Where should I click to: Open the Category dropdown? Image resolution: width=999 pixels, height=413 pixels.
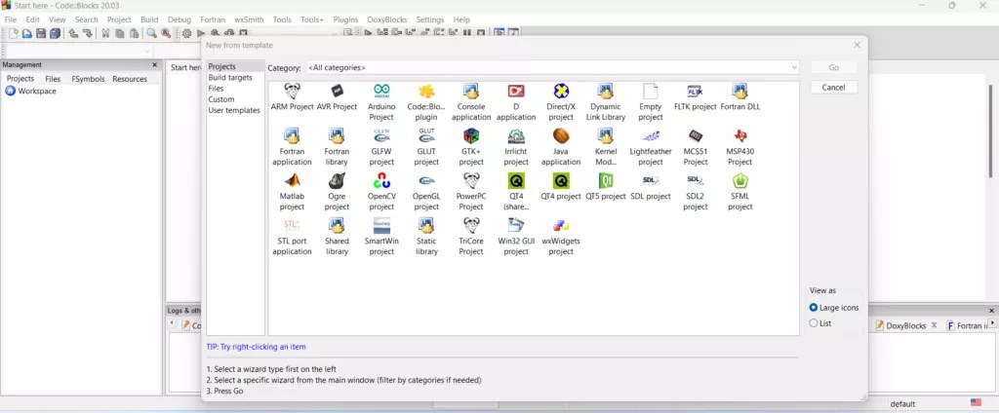[552, 67]
